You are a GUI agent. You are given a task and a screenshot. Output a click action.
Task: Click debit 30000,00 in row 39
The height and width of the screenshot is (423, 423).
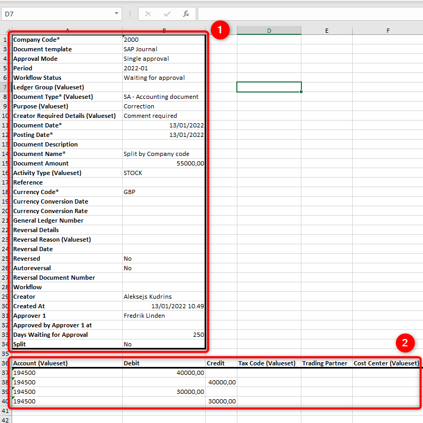tap(164, 392)
